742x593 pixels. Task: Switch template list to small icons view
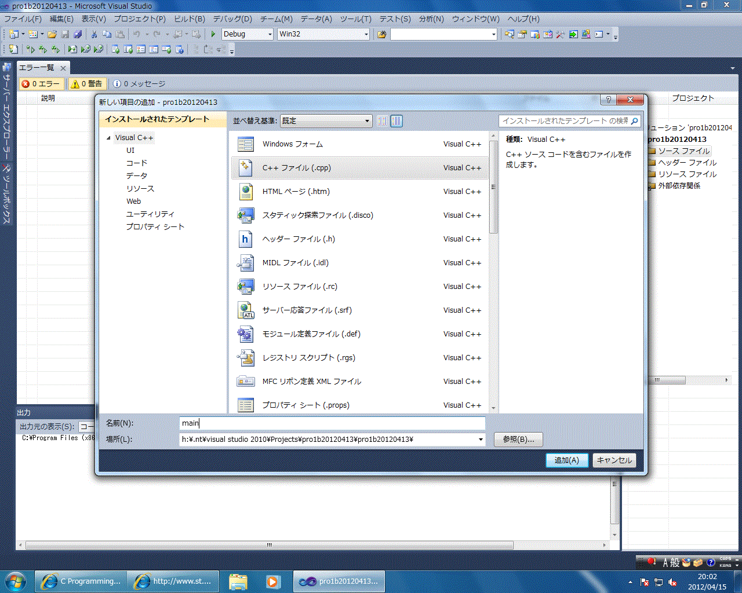[382, 121]
